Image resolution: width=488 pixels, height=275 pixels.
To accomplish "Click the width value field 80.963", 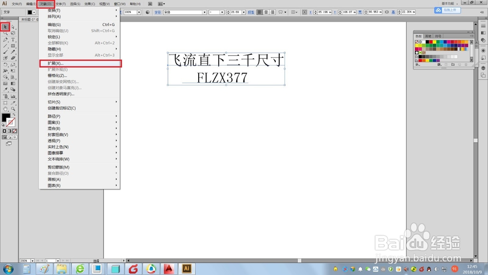I will click(374, 12).
